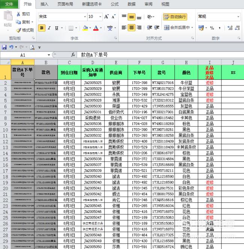Increase font size with large A
Screen dimensions: 244x249
(x=106, y=17)
